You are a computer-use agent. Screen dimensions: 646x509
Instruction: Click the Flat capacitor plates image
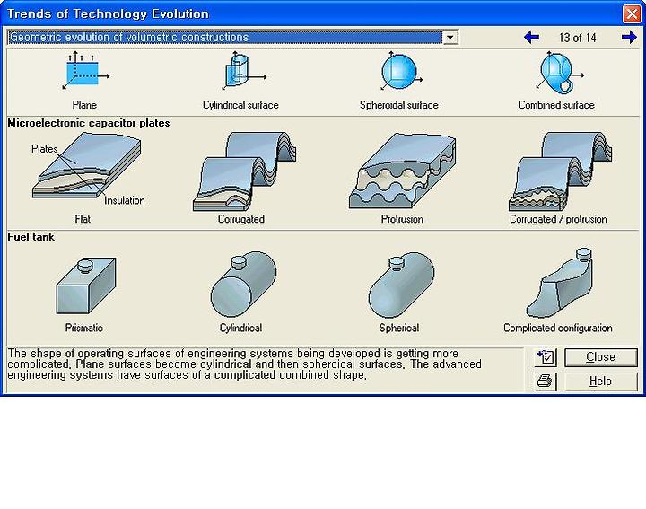[87, 167]
